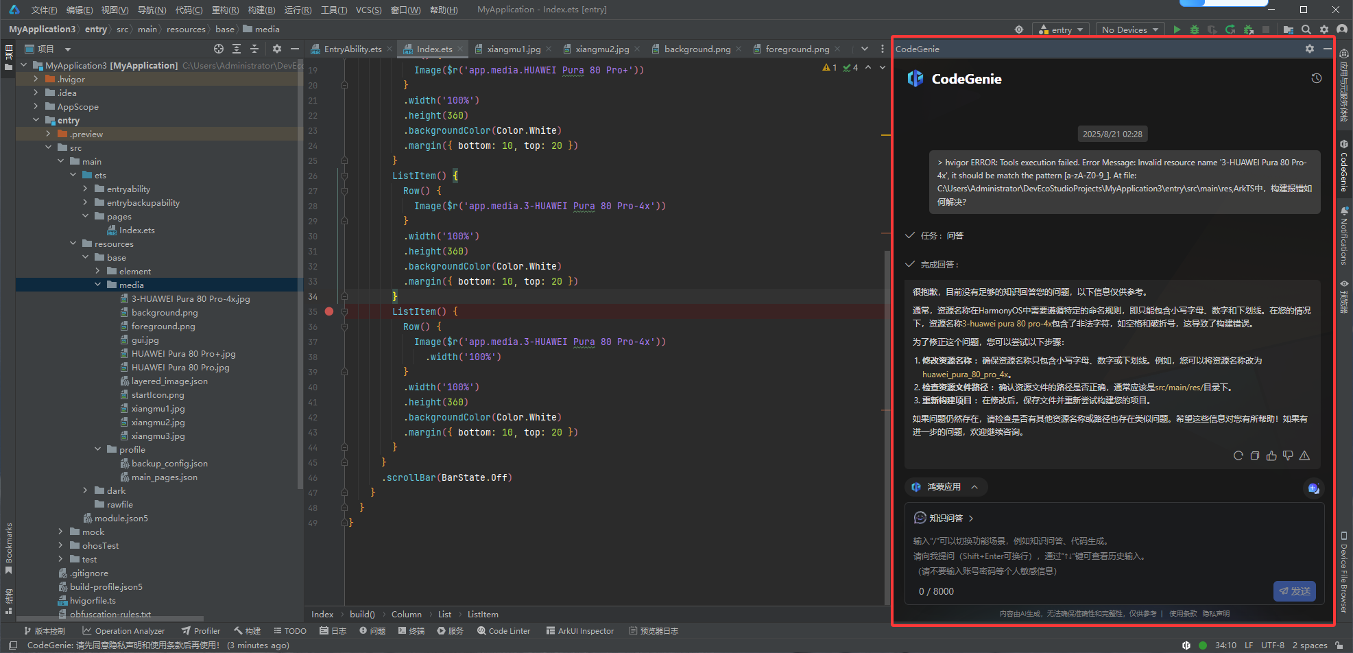The image size is (1353, 653).
Task: Show hidden editor tabs dropdown arrow
Action: tap(864, 49)
